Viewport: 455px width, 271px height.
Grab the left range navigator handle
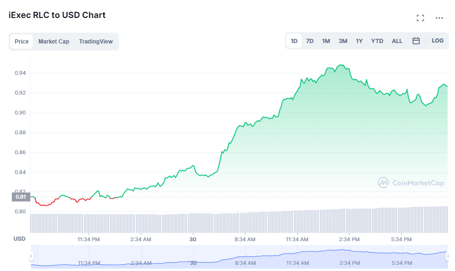point(31,256)
